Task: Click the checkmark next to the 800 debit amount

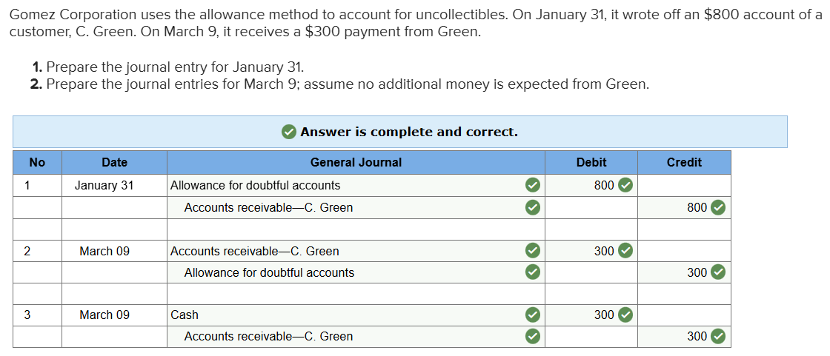Action: (x=626, y=185)
